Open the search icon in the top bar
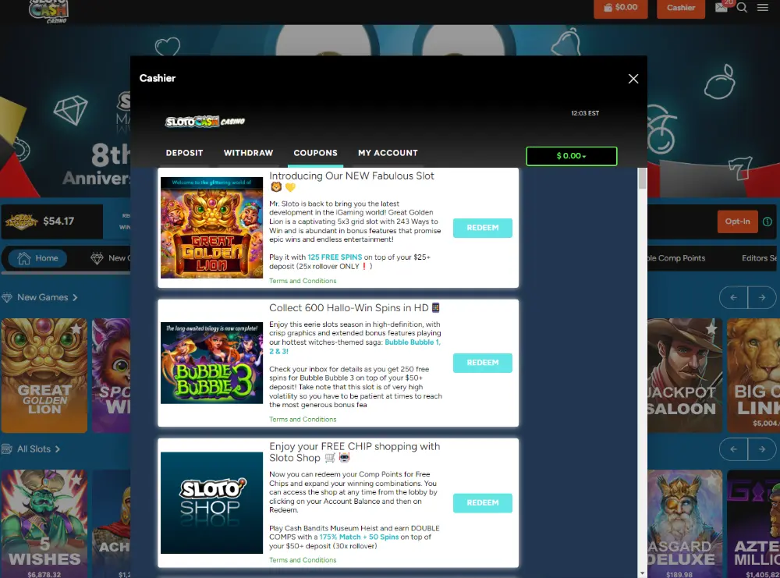This screenshot has width=780, height=578. 742,8
